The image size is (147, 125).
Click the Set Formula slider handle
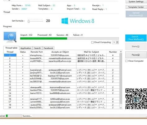[29, 21]
